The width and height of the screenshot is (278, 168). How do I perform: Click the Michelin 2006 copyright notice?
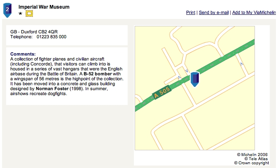point(252,154)
